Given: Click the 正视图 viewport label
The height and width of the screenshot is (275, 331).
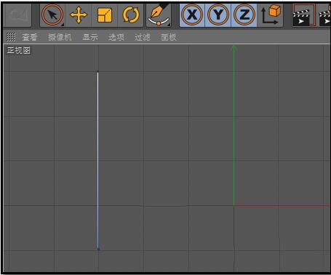Looking at the screenshot, I should [x=19, y=50].
